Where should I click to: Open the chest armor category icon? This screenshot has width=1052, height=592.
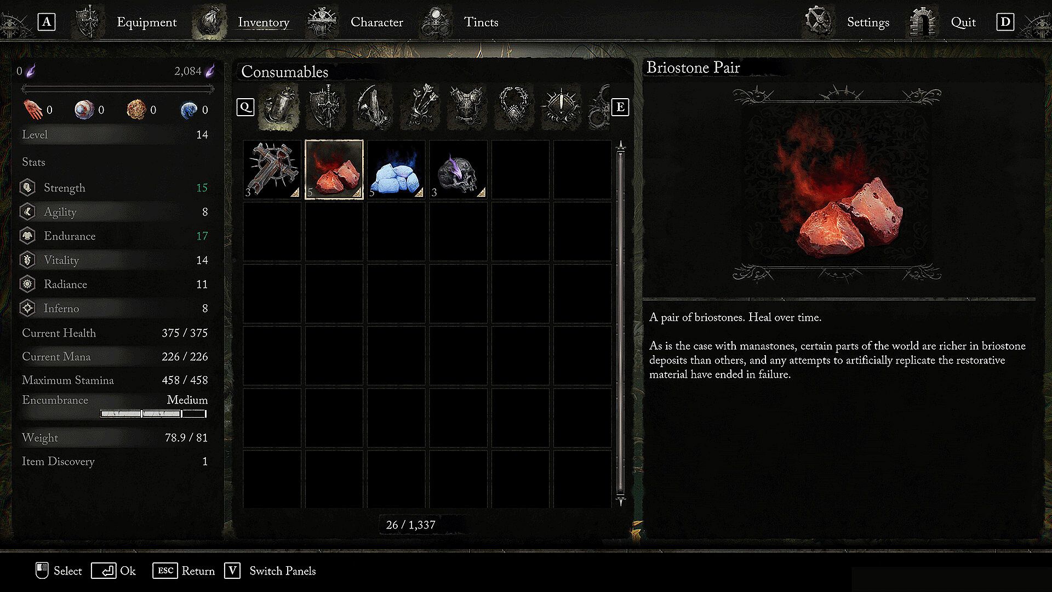(467, 106)
